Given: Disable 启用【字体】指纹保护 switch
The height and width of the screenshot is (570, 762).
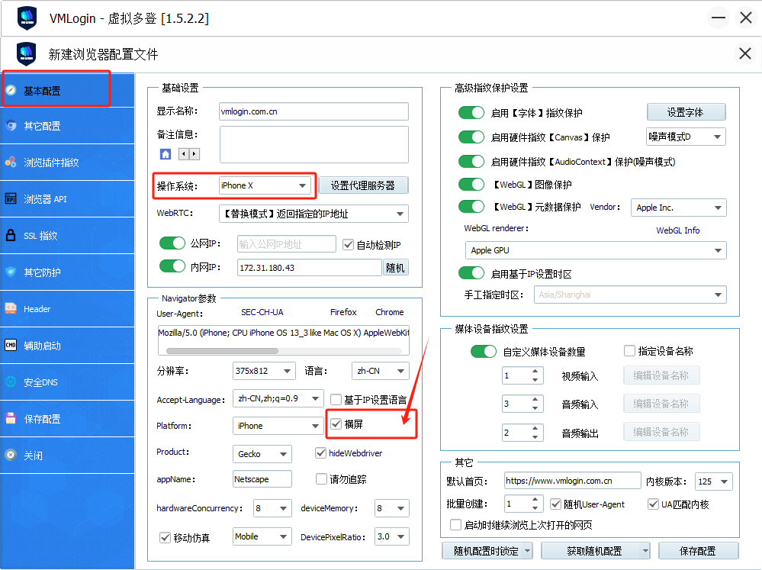Looking at the screenshot, I should click(x=471, y=113).
